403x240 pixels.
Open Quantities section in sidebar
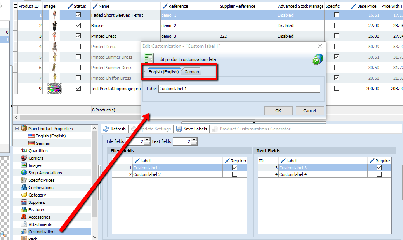(x=38, y=151)
